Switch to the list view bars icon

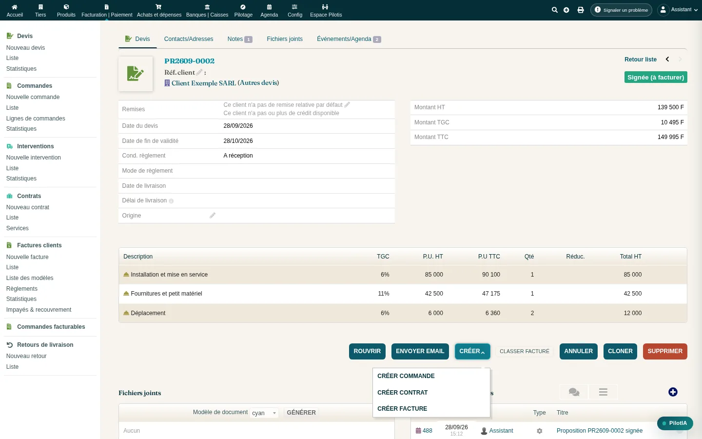pos(603,392)
